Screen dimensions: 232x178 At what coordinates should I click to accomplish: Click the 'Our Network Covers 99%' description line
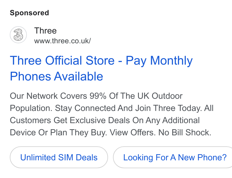[x=58, y=96]
